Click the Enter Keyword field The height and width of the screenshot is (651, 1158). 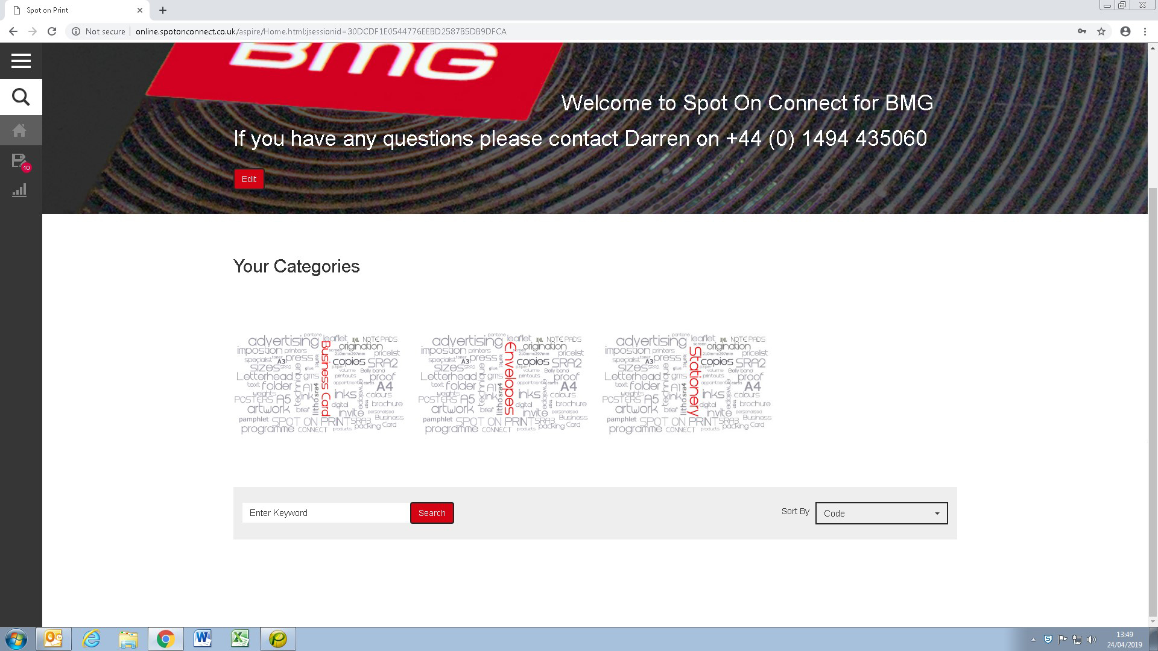pyautogui.click(x=326, y=513)
